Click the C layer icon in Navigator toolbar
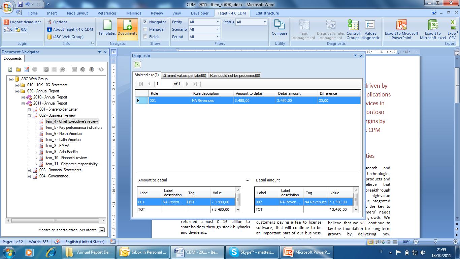460x259 pixels. pos(83,69)
